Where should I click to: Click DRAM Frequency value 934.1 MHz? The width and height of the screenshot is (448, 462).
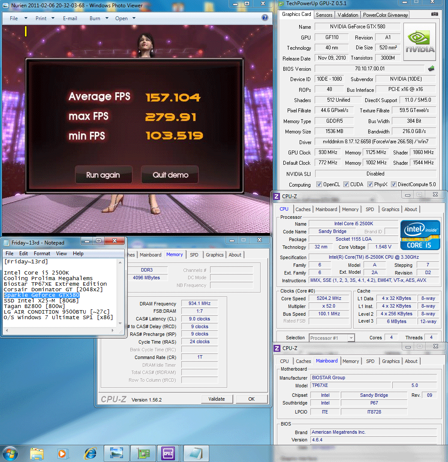click(x=199, y=303)
